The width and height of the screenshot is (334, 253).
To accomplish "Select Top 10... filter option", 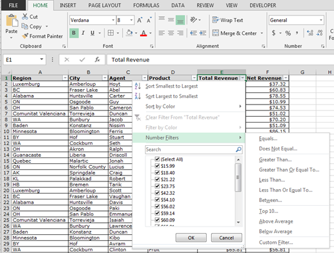I will tap(268, 211).
